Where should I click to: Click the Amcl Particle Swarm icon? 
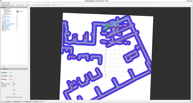(x=3, y=24)
